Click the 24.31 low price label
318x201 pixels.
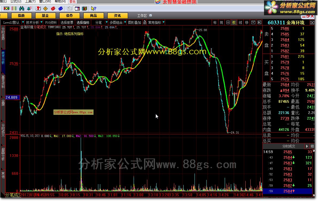pos(235,132)
